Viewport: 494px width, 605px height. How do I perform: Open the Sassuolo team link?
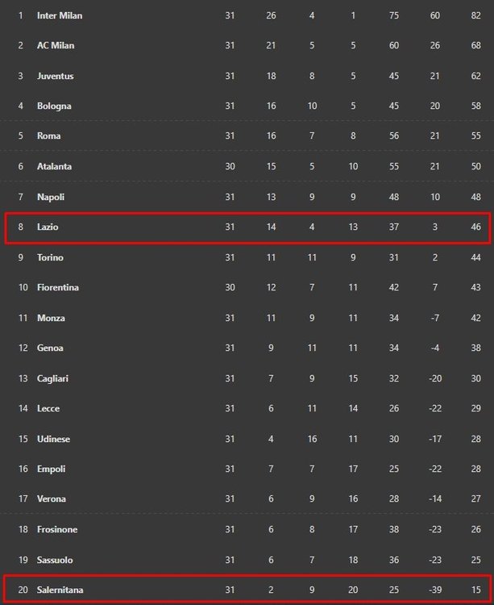coord(55,560)
